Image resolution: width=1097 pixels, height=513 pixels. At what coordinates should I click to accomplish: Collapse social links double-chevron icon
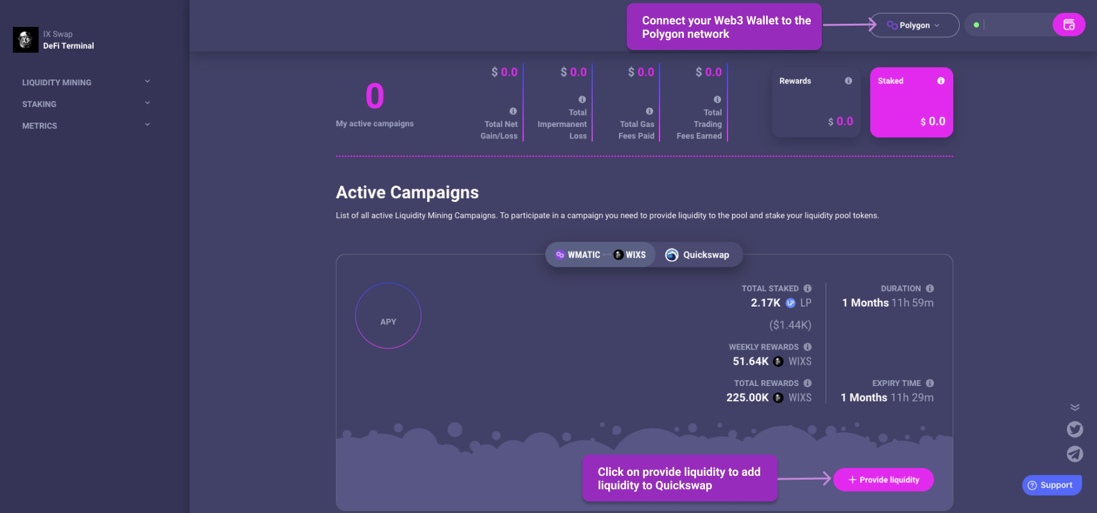click(x=1075, y=407)
